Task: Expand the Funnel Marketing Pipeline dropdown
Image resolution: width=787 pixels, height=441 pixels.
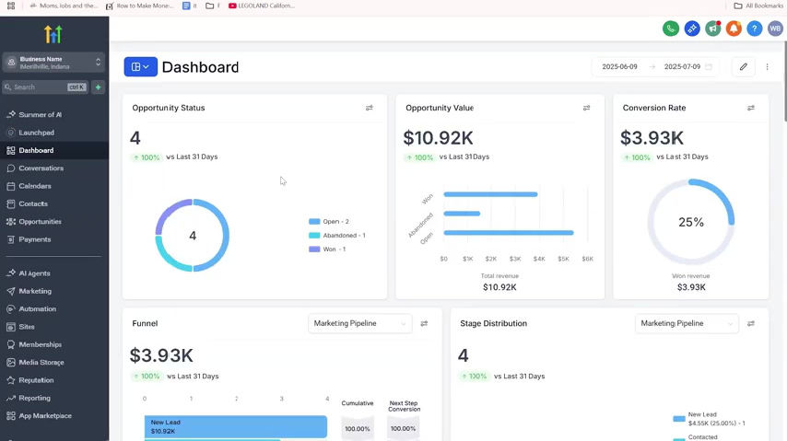Action: (360, 323)
